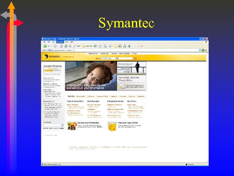The height and width of the screenshot is (176, 234).
Task: Click the green Back button in IE toolbar
Action: (x=45, y=46)
